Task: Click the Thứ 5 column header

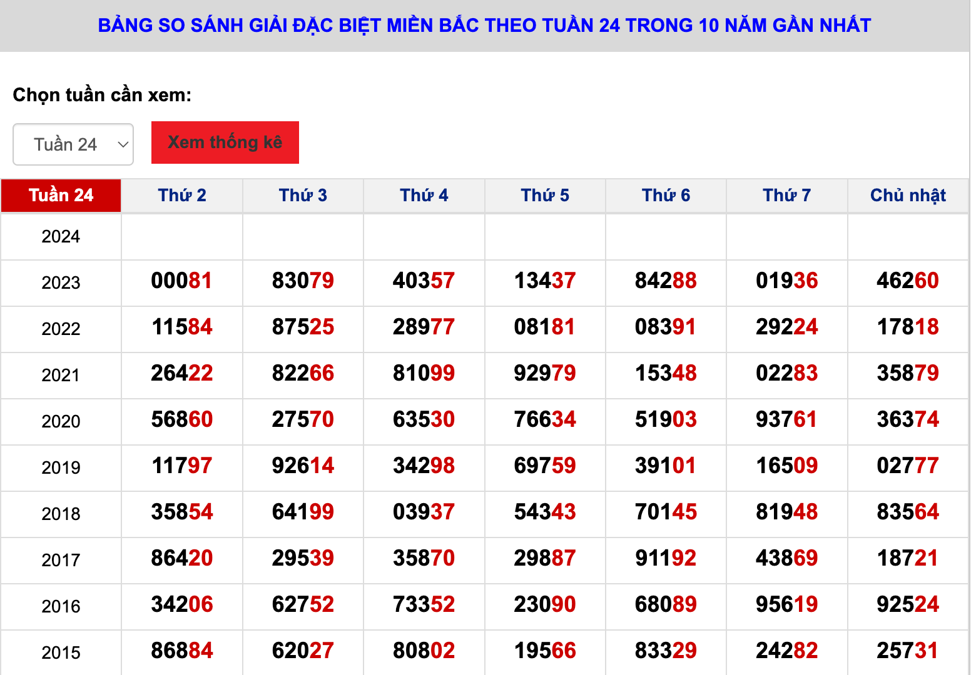Action: click(x=545, y=195)
